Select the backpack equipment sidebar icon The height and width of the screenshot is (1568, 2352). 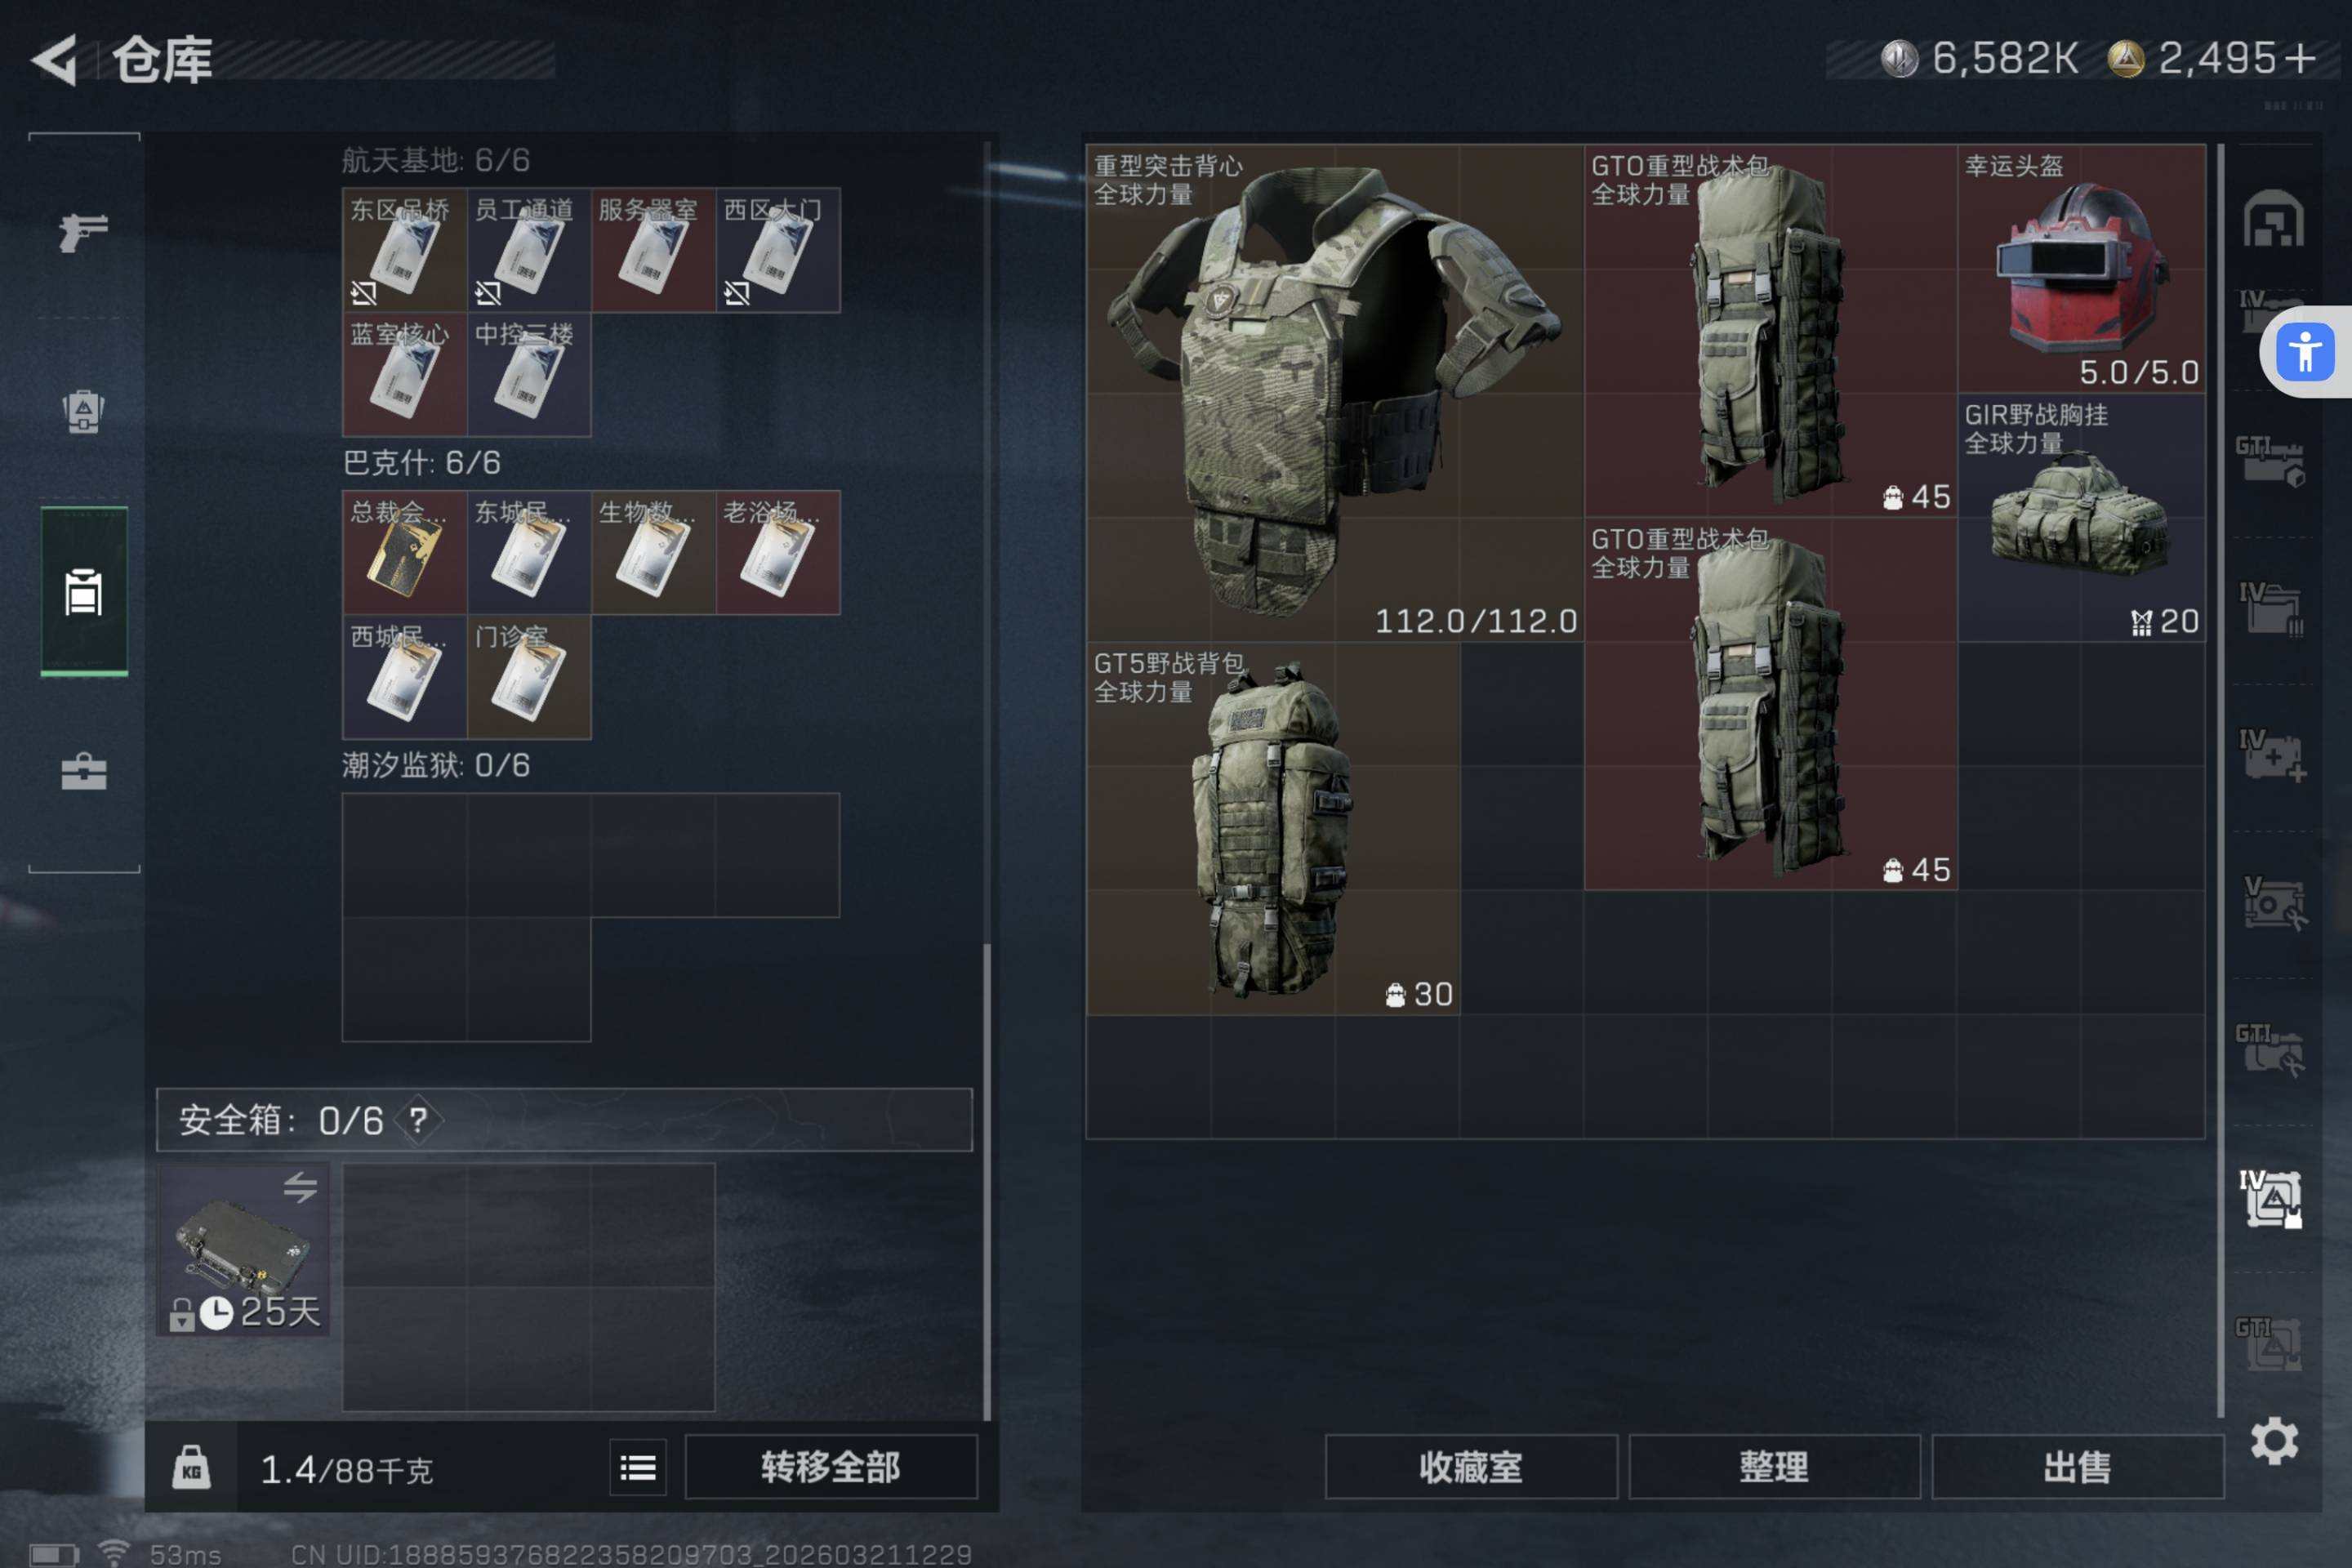[84, 411]
